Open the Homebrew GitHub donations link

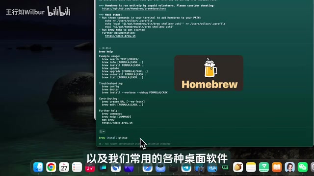tap(134, 9)
